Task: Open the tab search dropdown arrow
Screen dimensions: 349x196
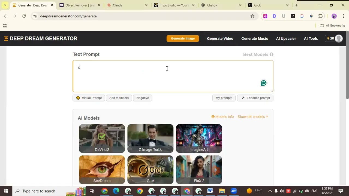Action: (x=5, y=5)
